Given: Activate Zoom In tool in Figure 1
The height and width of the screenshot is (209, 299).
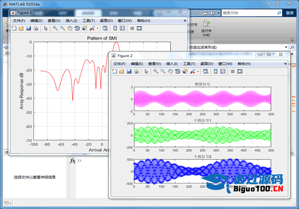Looking at the screenshot, I should point(55,28).
